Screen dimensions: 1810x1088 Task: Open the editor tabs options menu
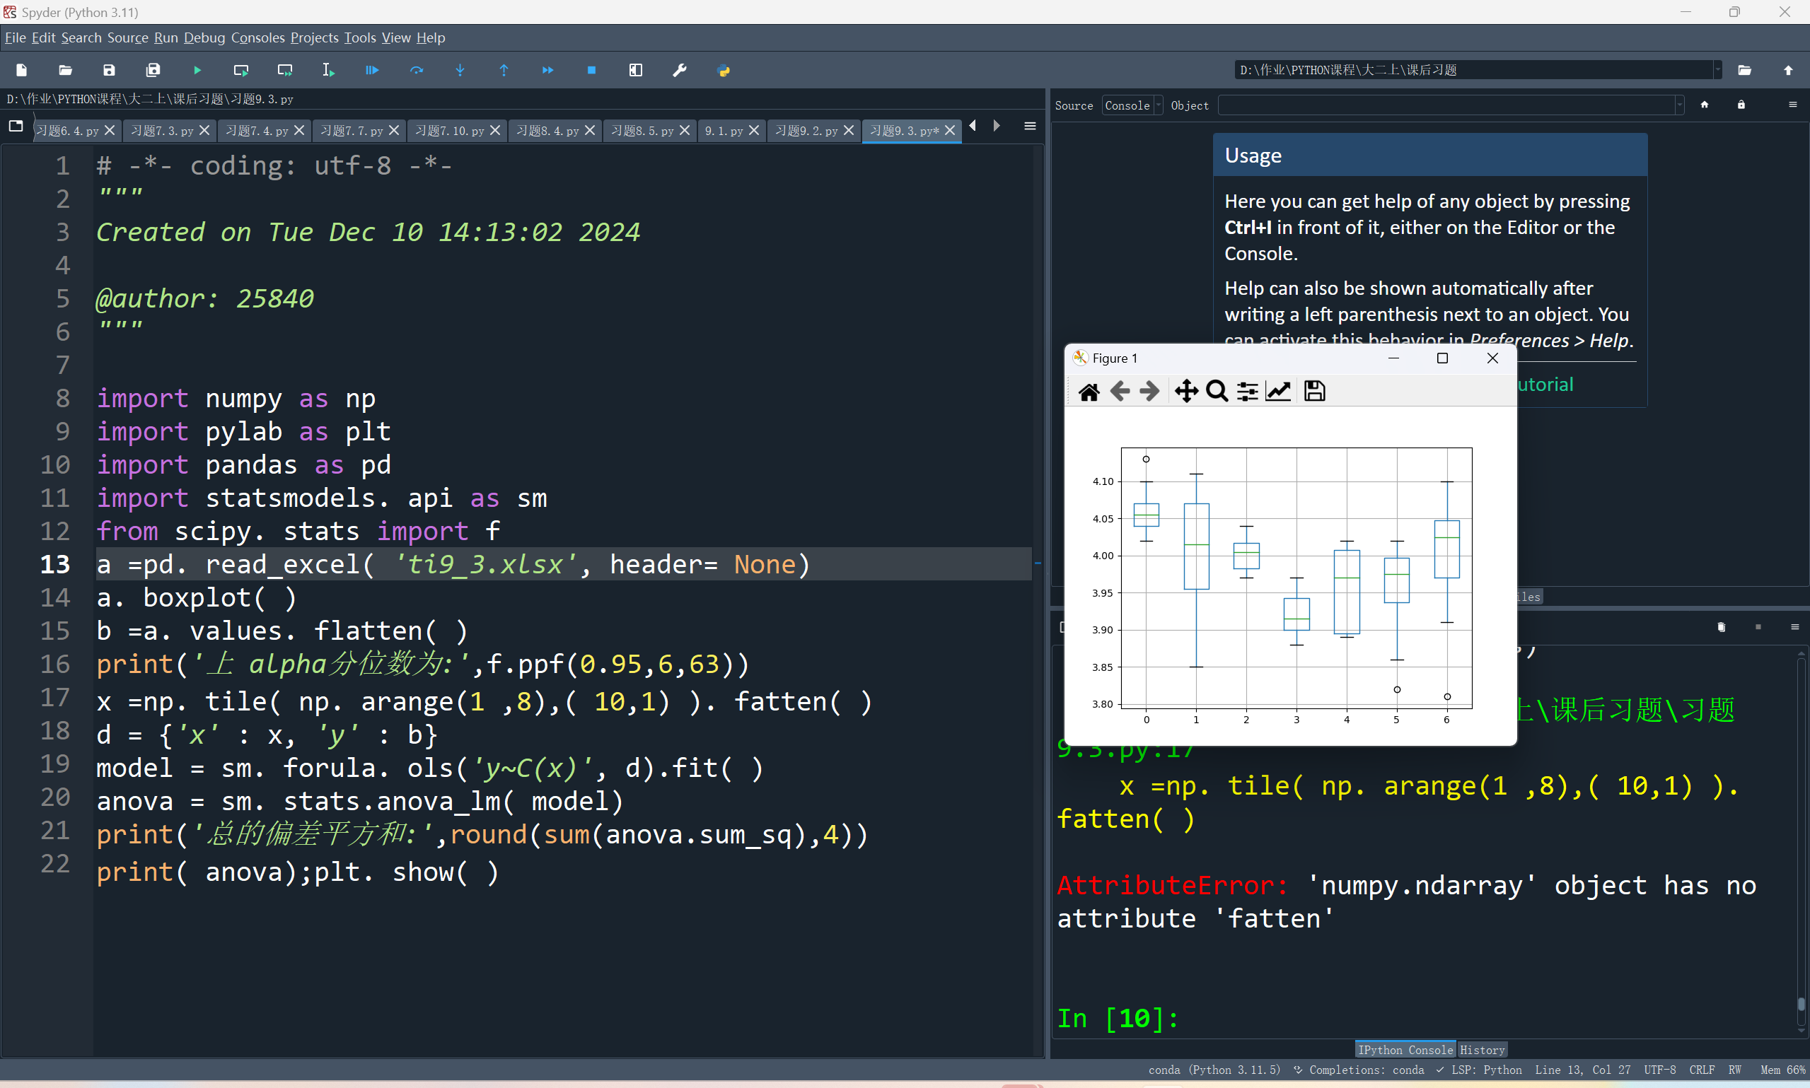pyautogui.click(x=1030, y=127)
